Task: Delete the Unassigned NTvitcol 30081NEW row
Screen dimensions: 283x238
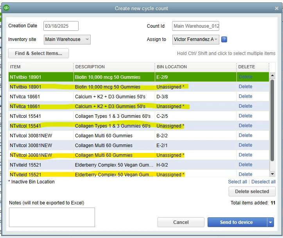Action: 245,155
